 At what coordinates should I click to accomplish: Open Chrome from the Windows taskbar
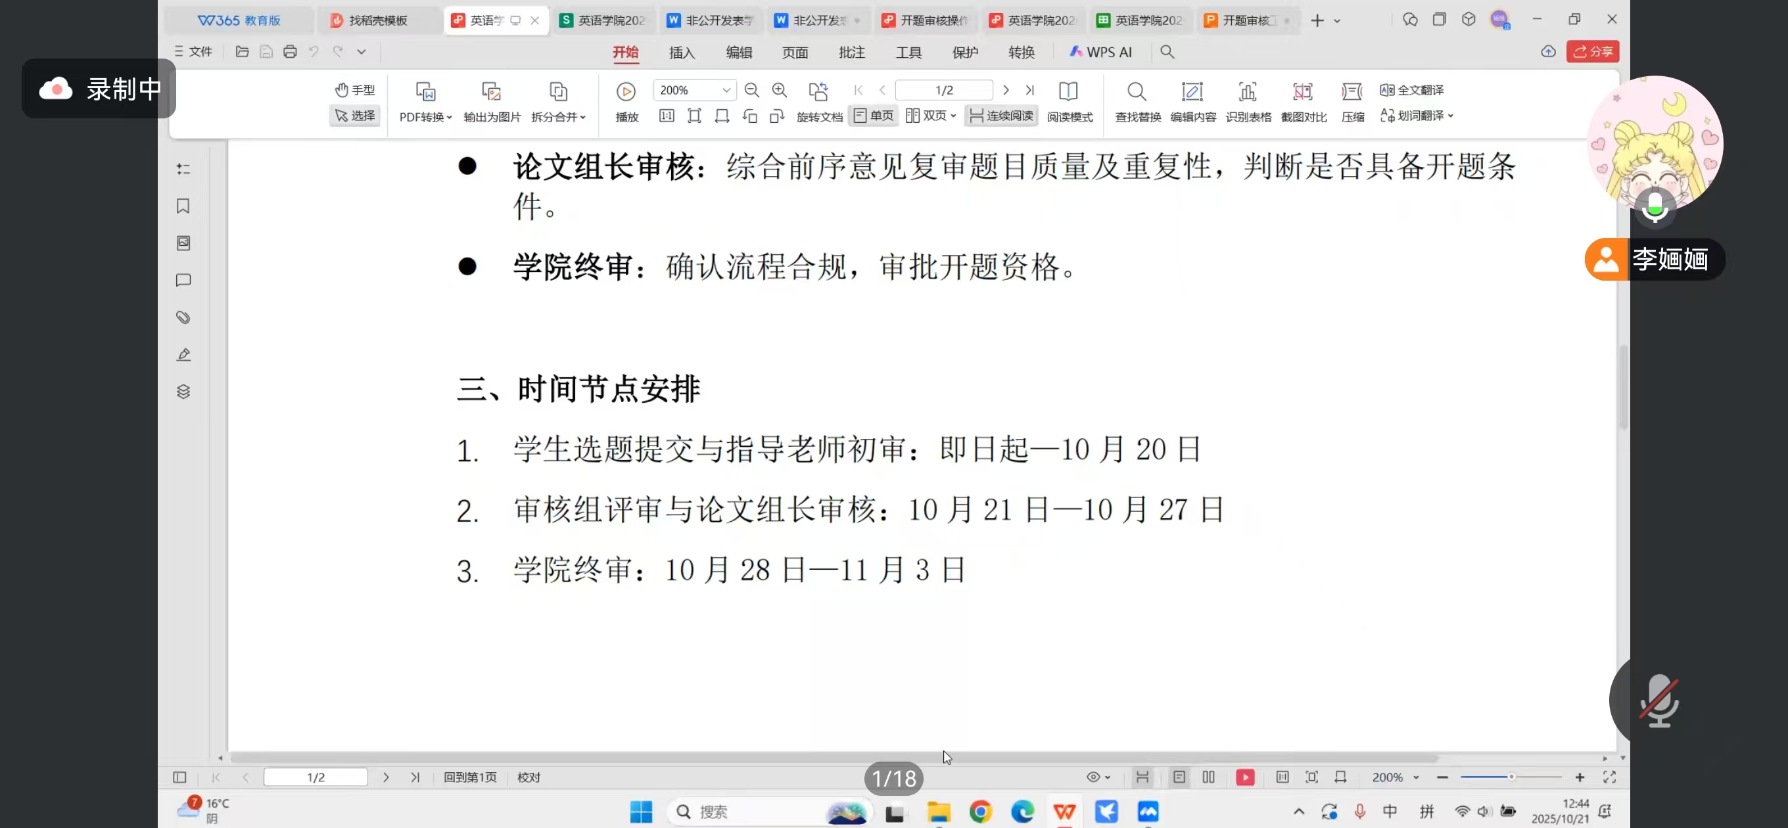pyautogui.click(x=980, y=812)
